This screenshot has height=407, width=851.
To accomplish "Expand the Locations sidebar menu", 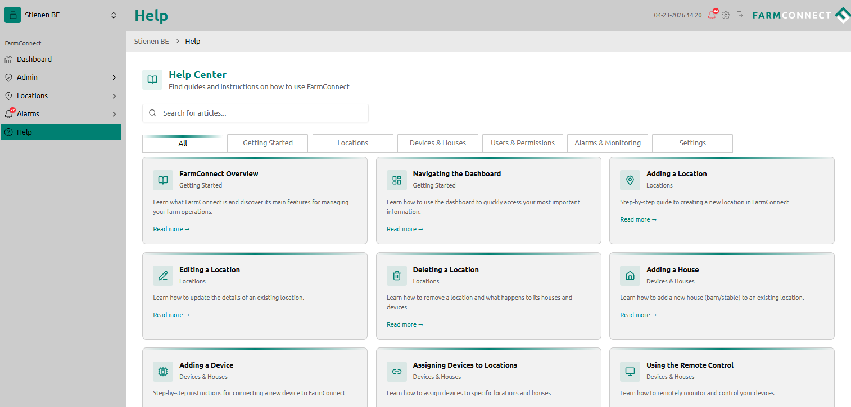I will 61,96.
